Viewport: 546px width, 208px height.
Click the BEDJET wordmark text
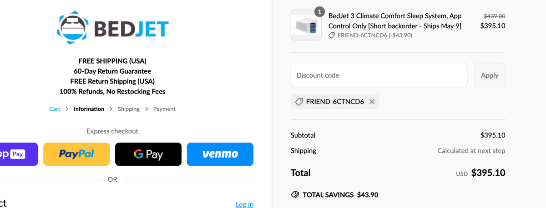tap(131, 28)
